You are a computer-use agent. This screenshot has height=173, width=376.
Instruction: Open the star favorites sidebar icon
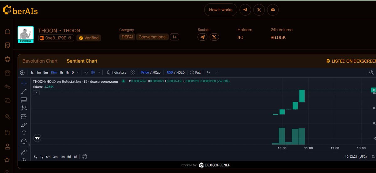(7, 160)
